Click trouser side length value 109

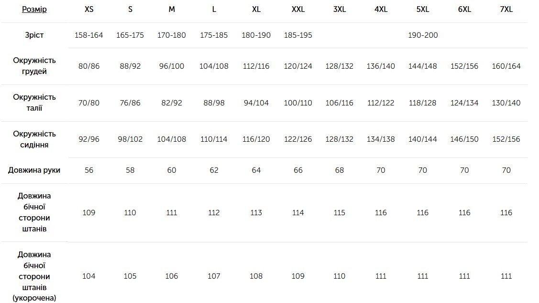tap(89, 213)
